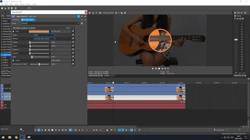Open the File menu
This screenshot has height=140, width=250.
(2, 4)
